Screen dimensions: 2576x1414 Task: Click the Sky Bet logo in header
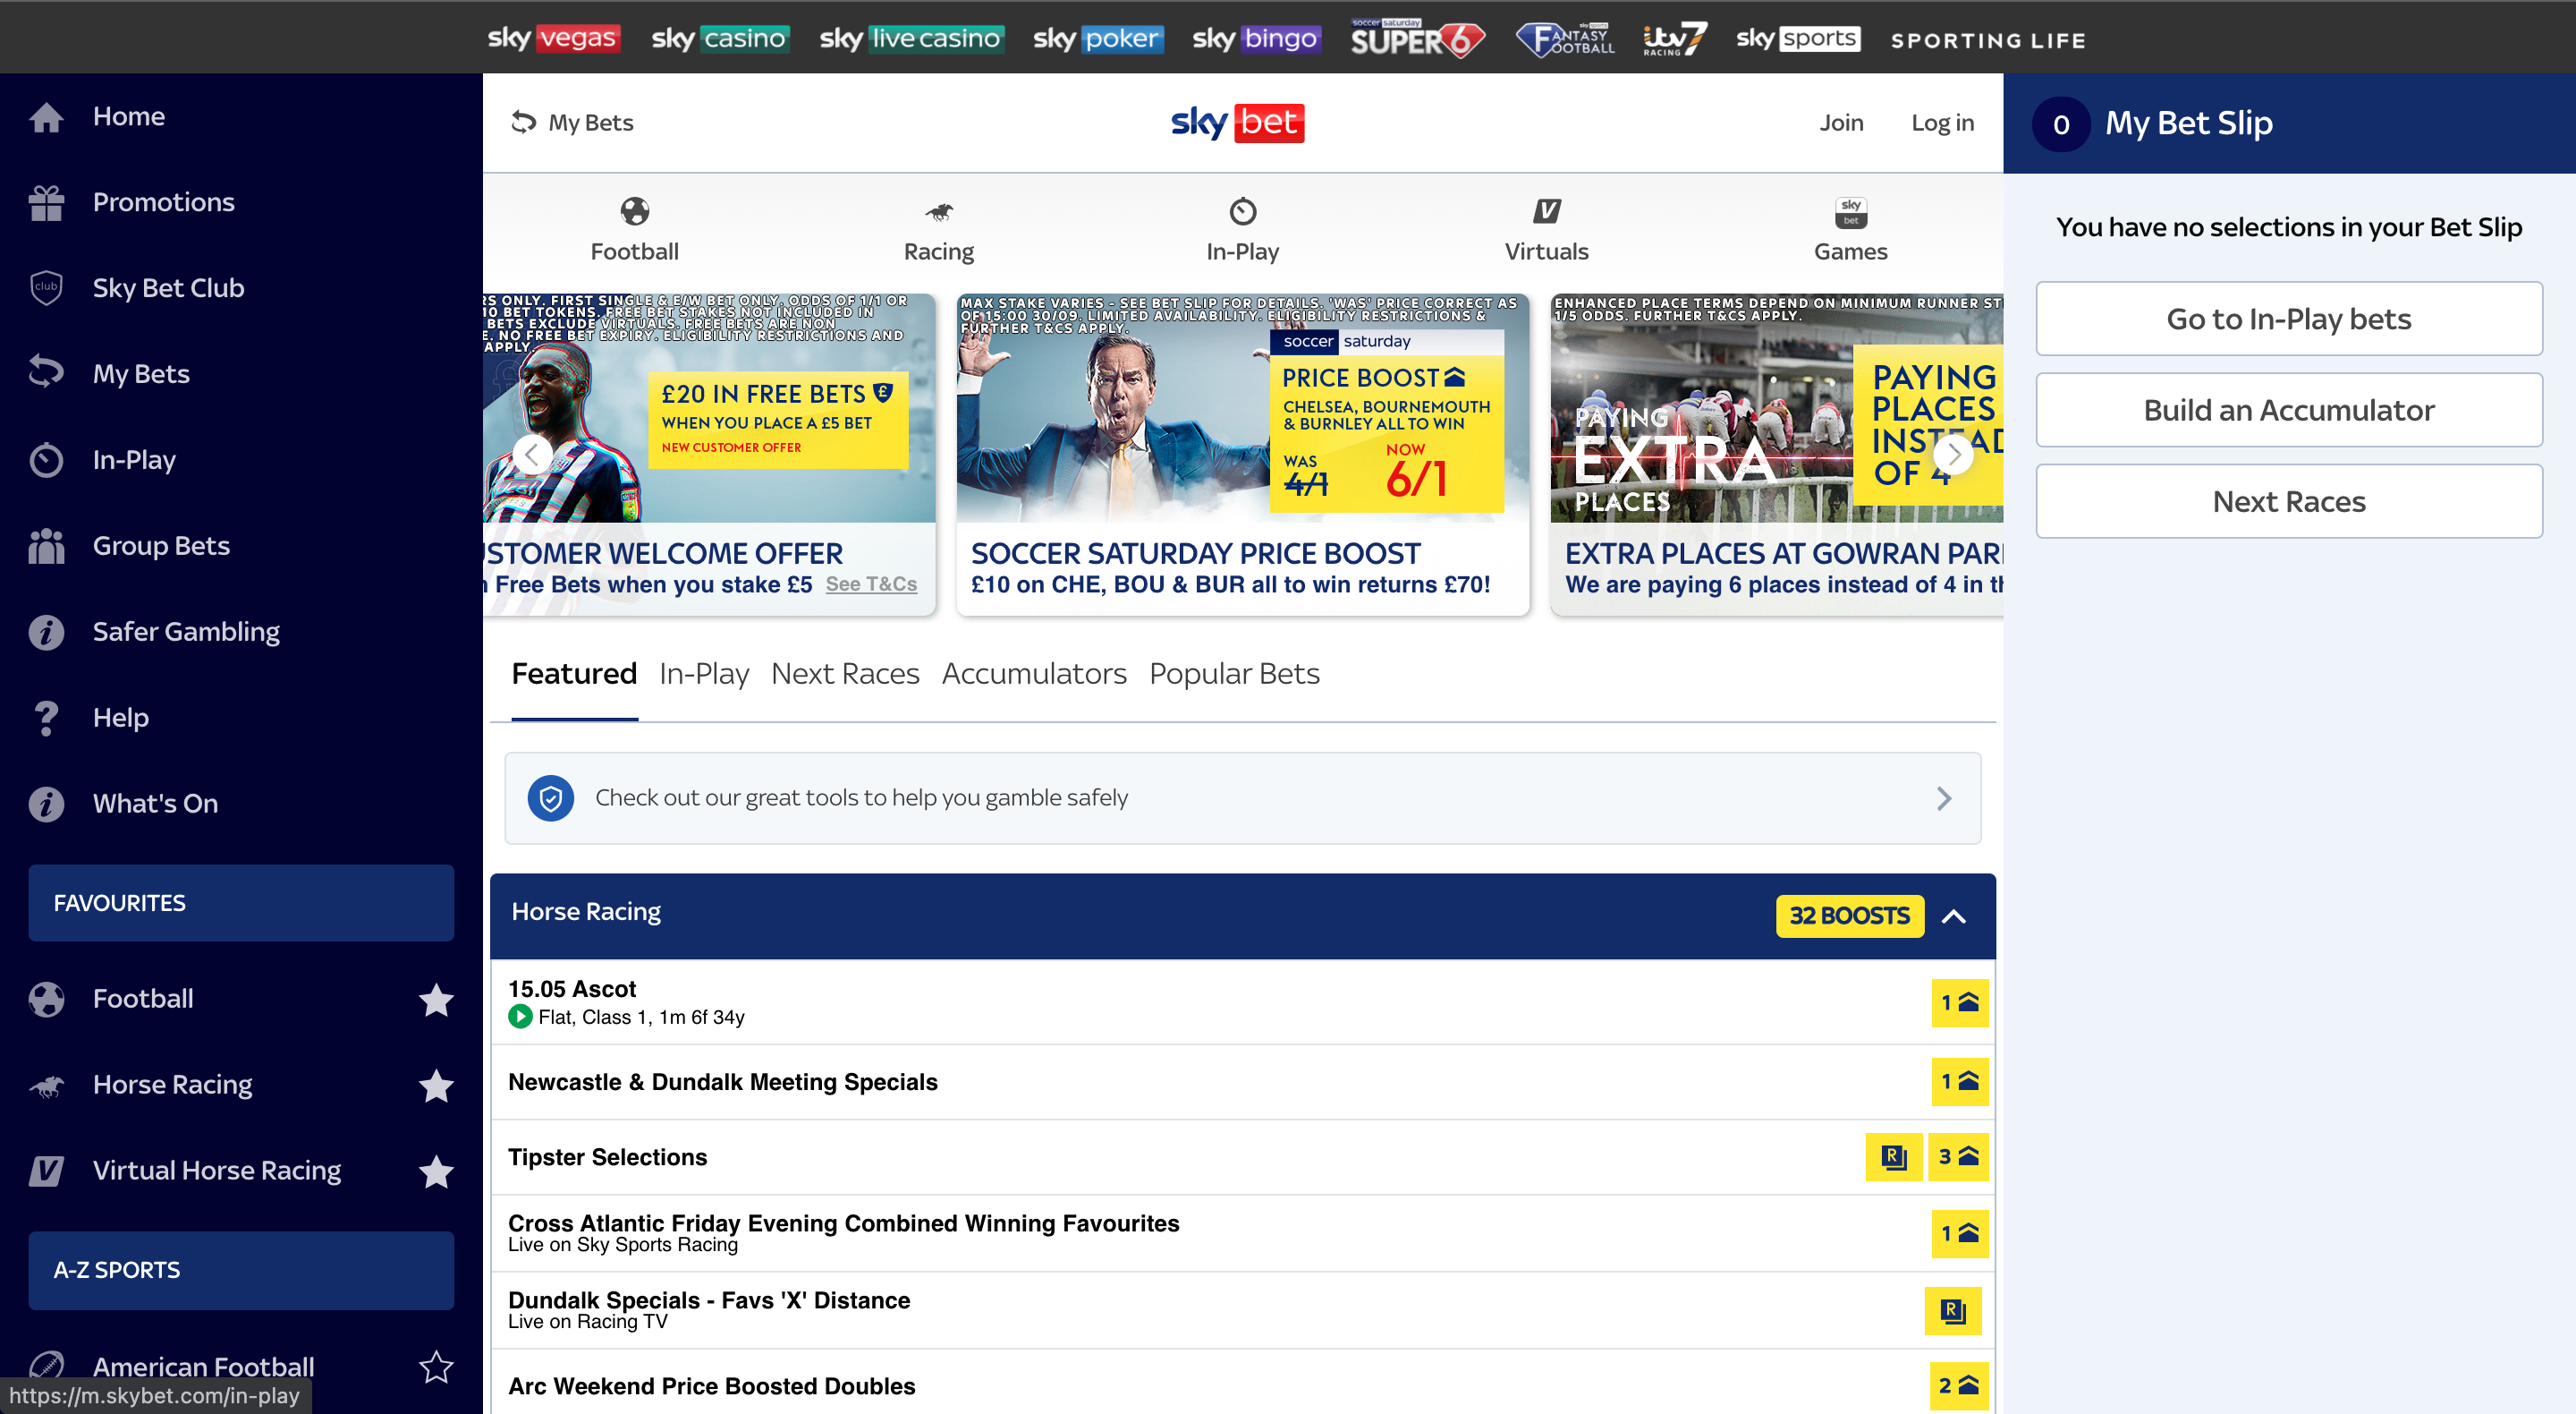tap(1237, 124)
